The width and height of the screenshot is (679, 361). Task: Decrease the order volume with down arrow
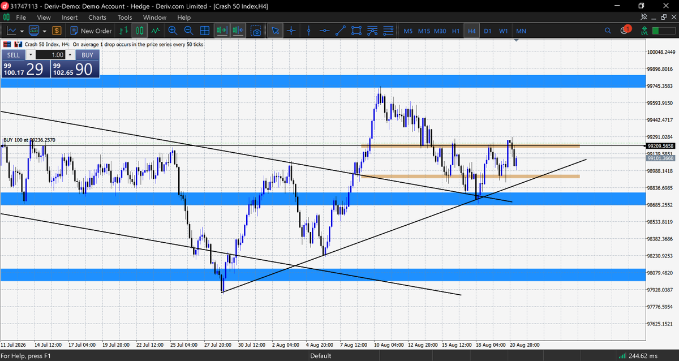click(x=31, y=55)
